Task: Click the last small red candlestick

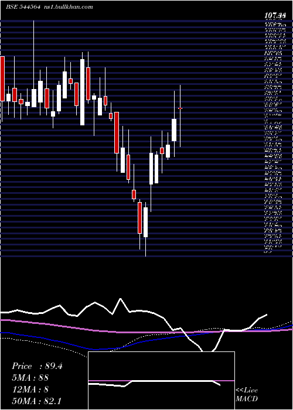Action: pos(180,108)
